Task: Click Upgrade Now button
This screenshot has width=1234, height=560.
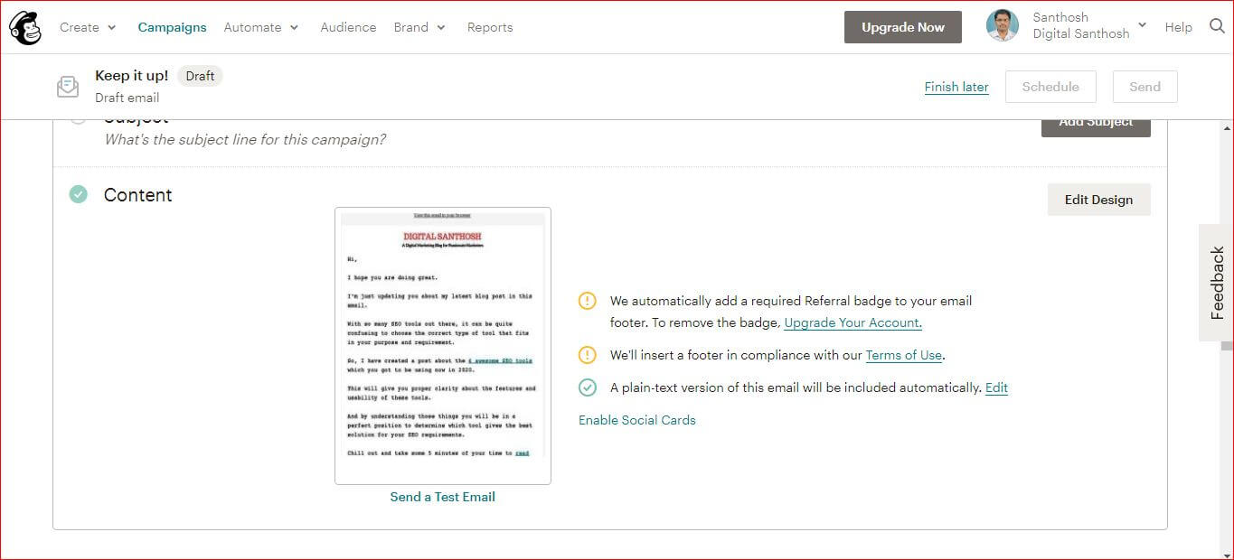Action: [x=903, y=27]
